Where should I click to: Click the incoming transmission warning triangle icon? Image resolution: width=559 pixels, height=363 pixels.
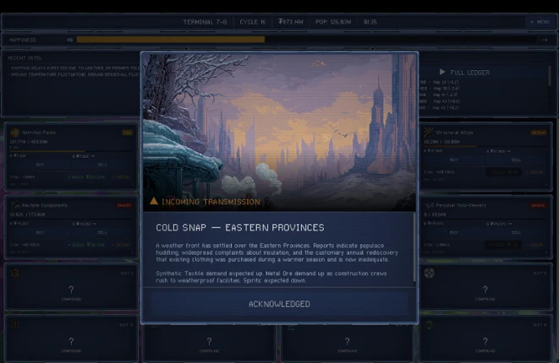pyautogui.click(x=154, y=201)
